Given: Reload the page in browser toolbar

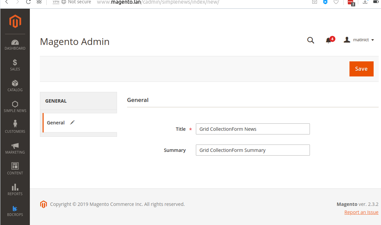Looking at the screenshot, I should coord(28,2).
